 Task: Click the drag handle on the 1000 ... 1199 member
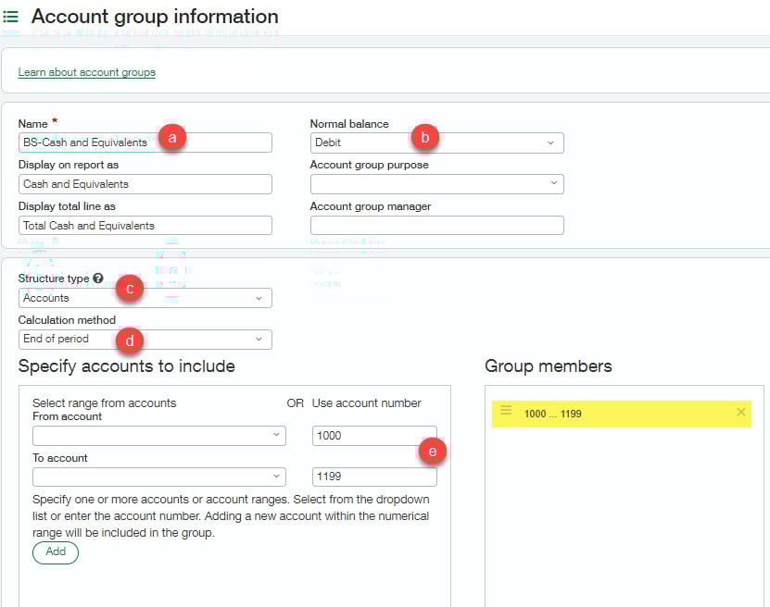click(x=506, y=411)
